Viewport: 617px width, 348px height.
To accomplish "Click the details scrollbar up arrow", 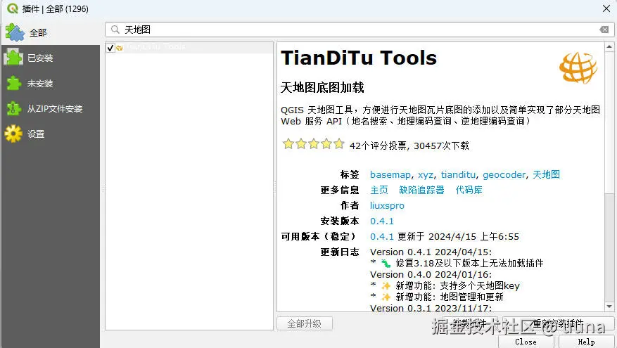I will (x=609, y=47).
